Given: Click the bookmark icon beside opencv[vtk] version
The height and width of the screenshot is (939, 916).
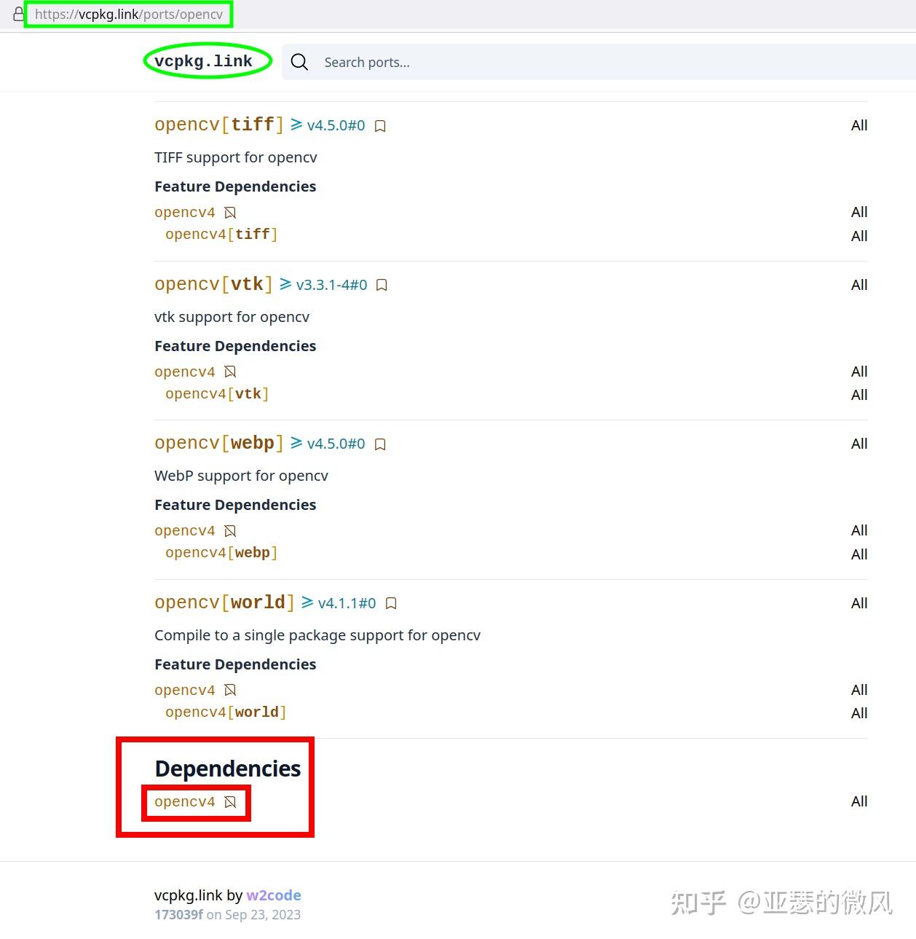Looking at the screenshot, I should coord(382,285).
